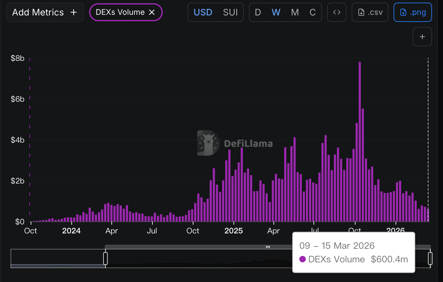Click the left handle of the range slider
443x282 pixels.
click(x=105, y=258)
